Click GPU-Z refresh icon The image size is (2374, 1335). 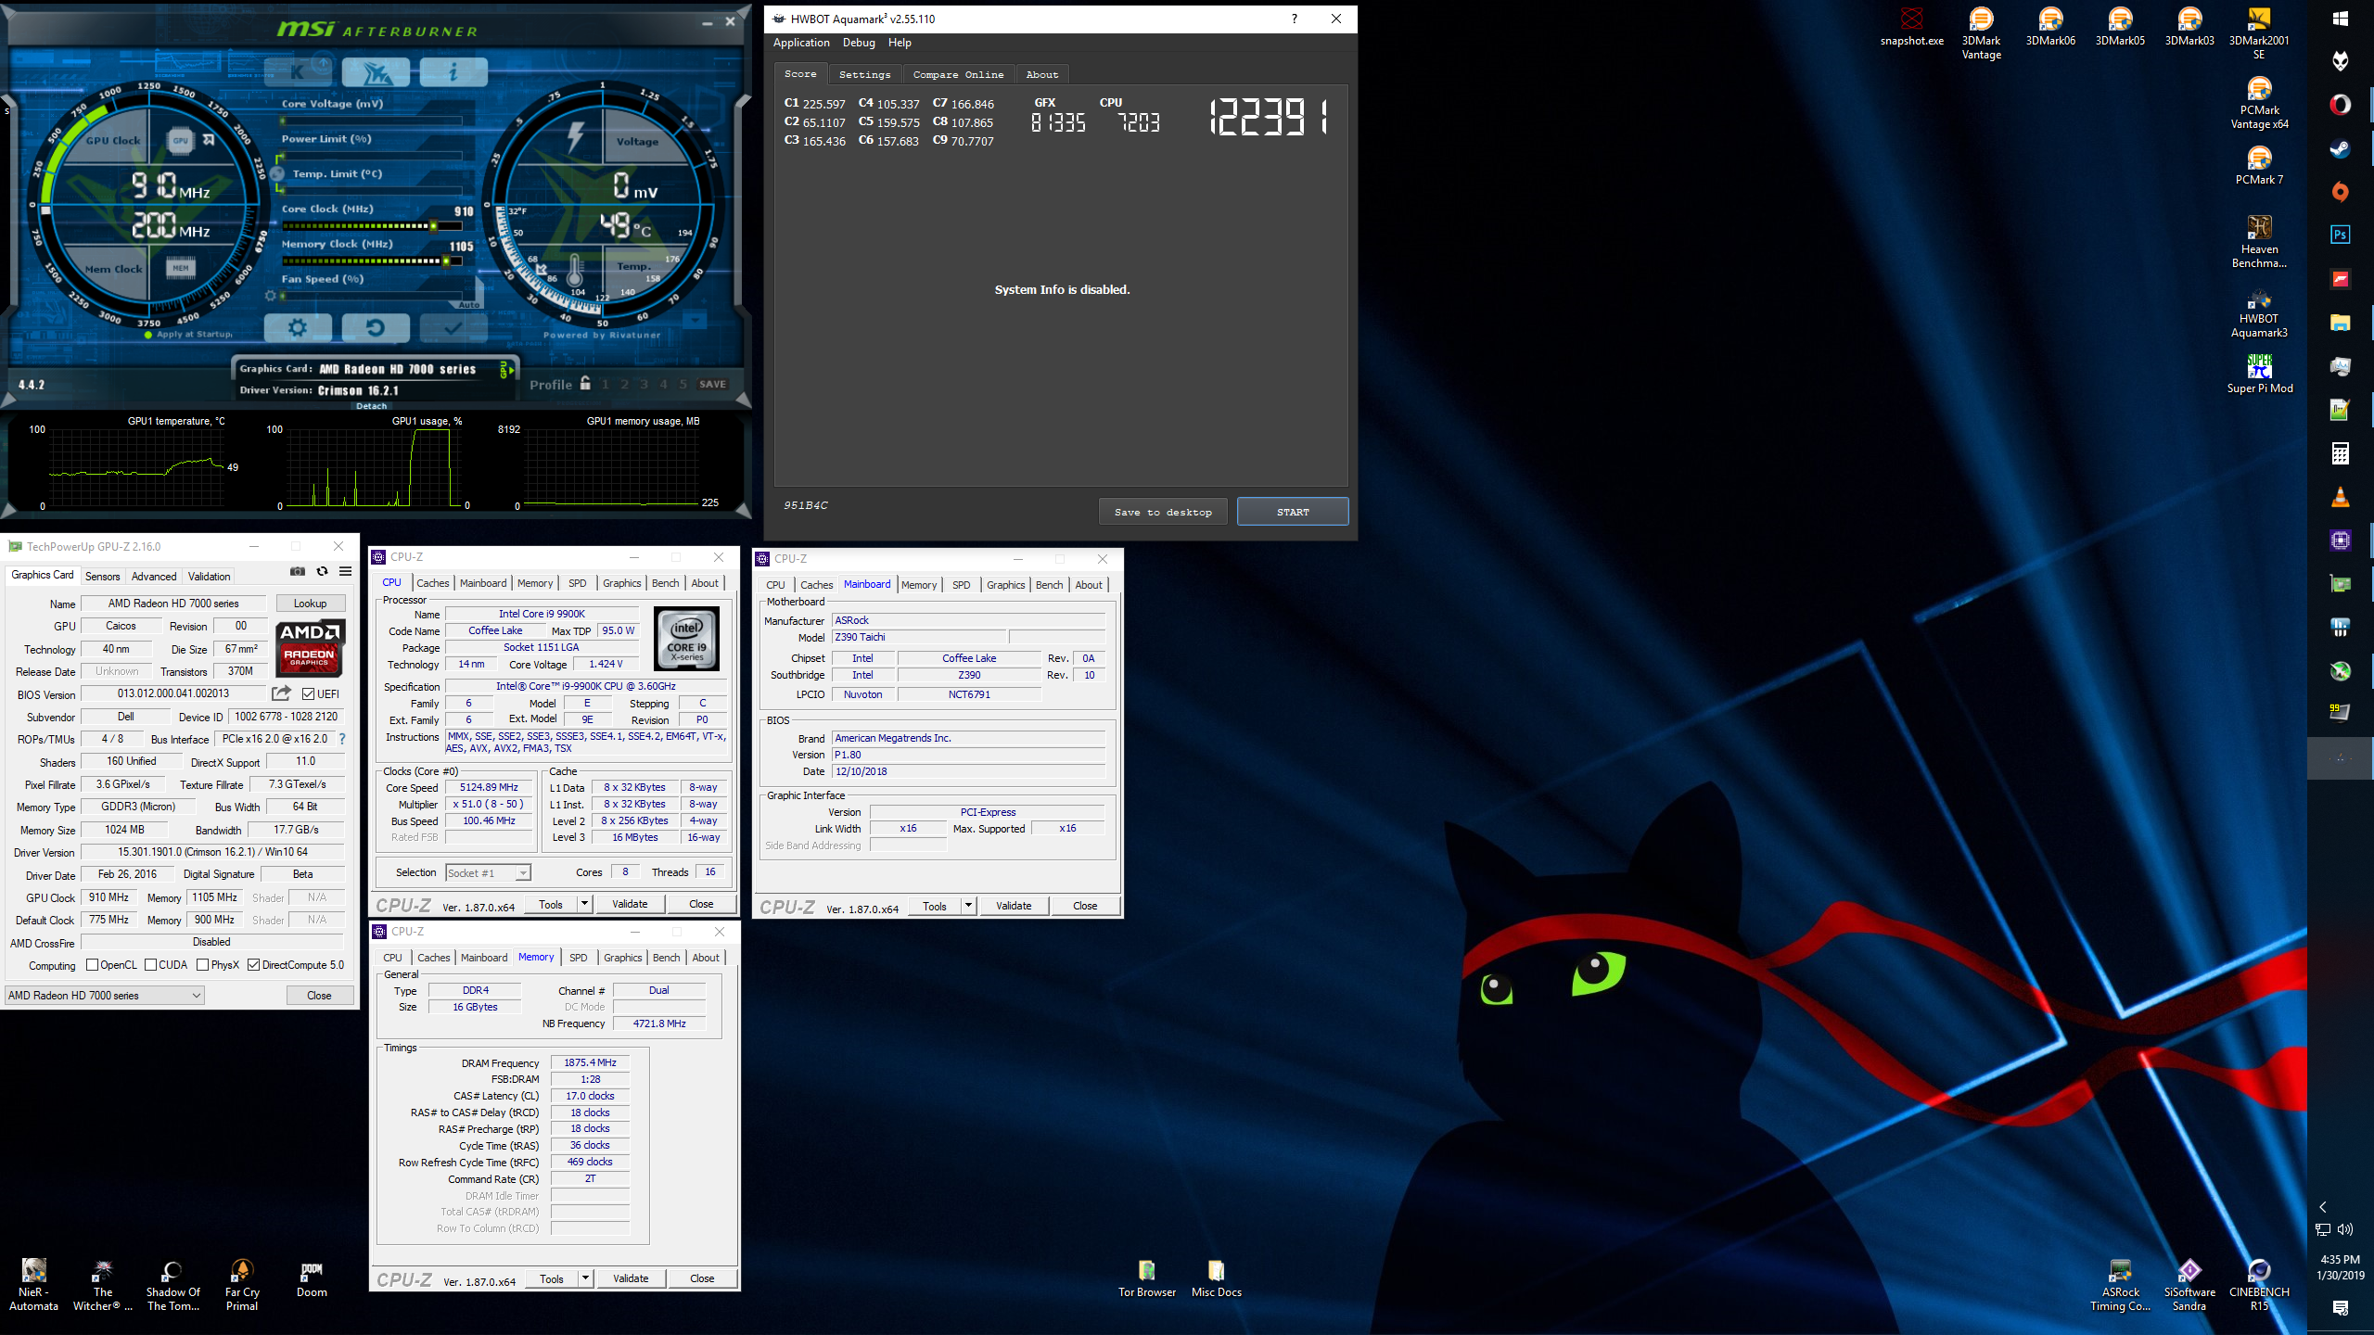322,571
